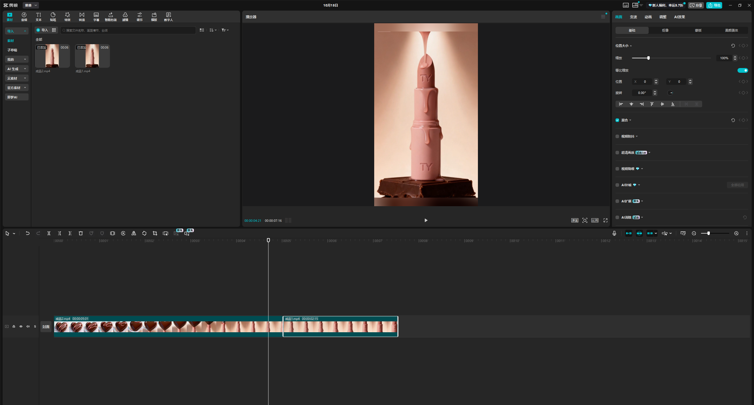Open the 贴纸 stickers panel
The width and height of the screenshot is (754, 405).
tap(53, 16)
